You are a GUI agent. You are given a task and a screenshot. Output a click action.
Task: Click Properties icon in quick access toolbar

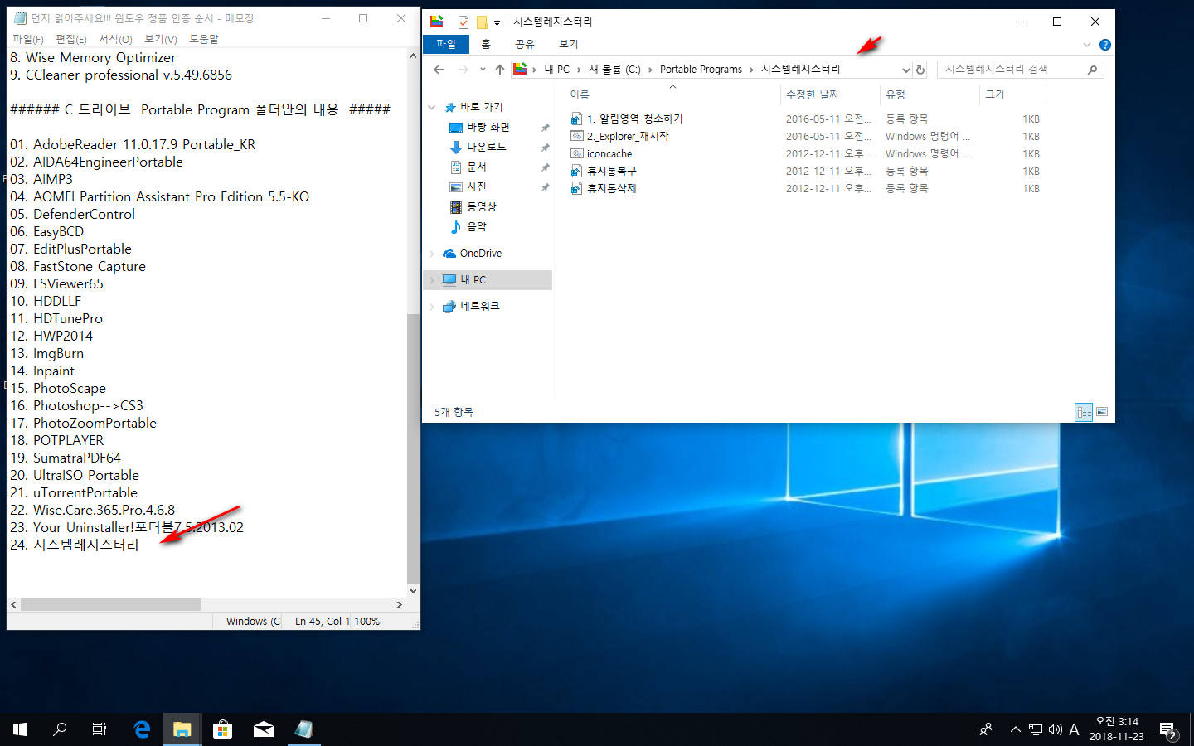464,22
